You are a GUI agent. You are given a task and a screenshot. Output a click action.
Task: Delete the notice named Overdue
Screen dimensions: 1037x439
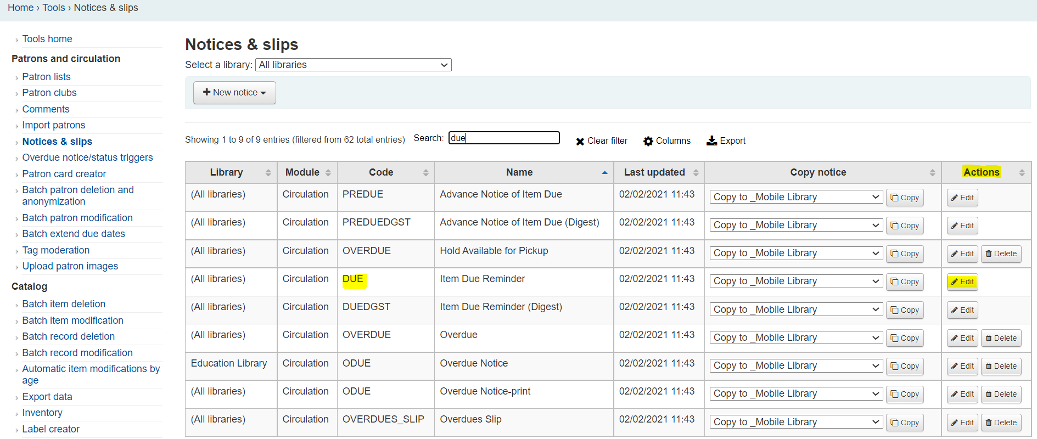[1001, 338]
